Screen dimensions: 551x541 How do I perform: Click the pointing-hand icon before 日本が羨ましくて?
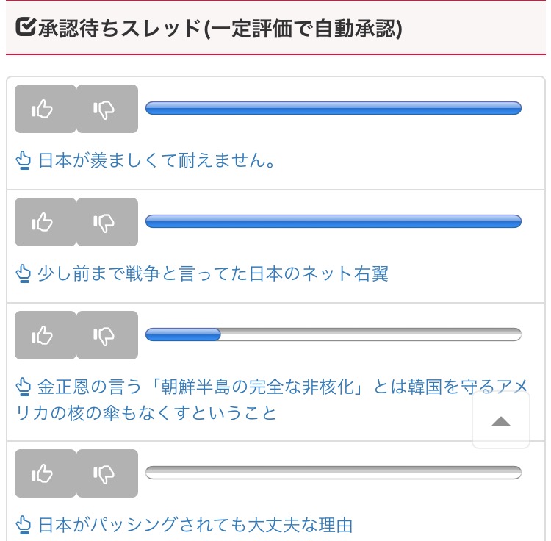24,161
